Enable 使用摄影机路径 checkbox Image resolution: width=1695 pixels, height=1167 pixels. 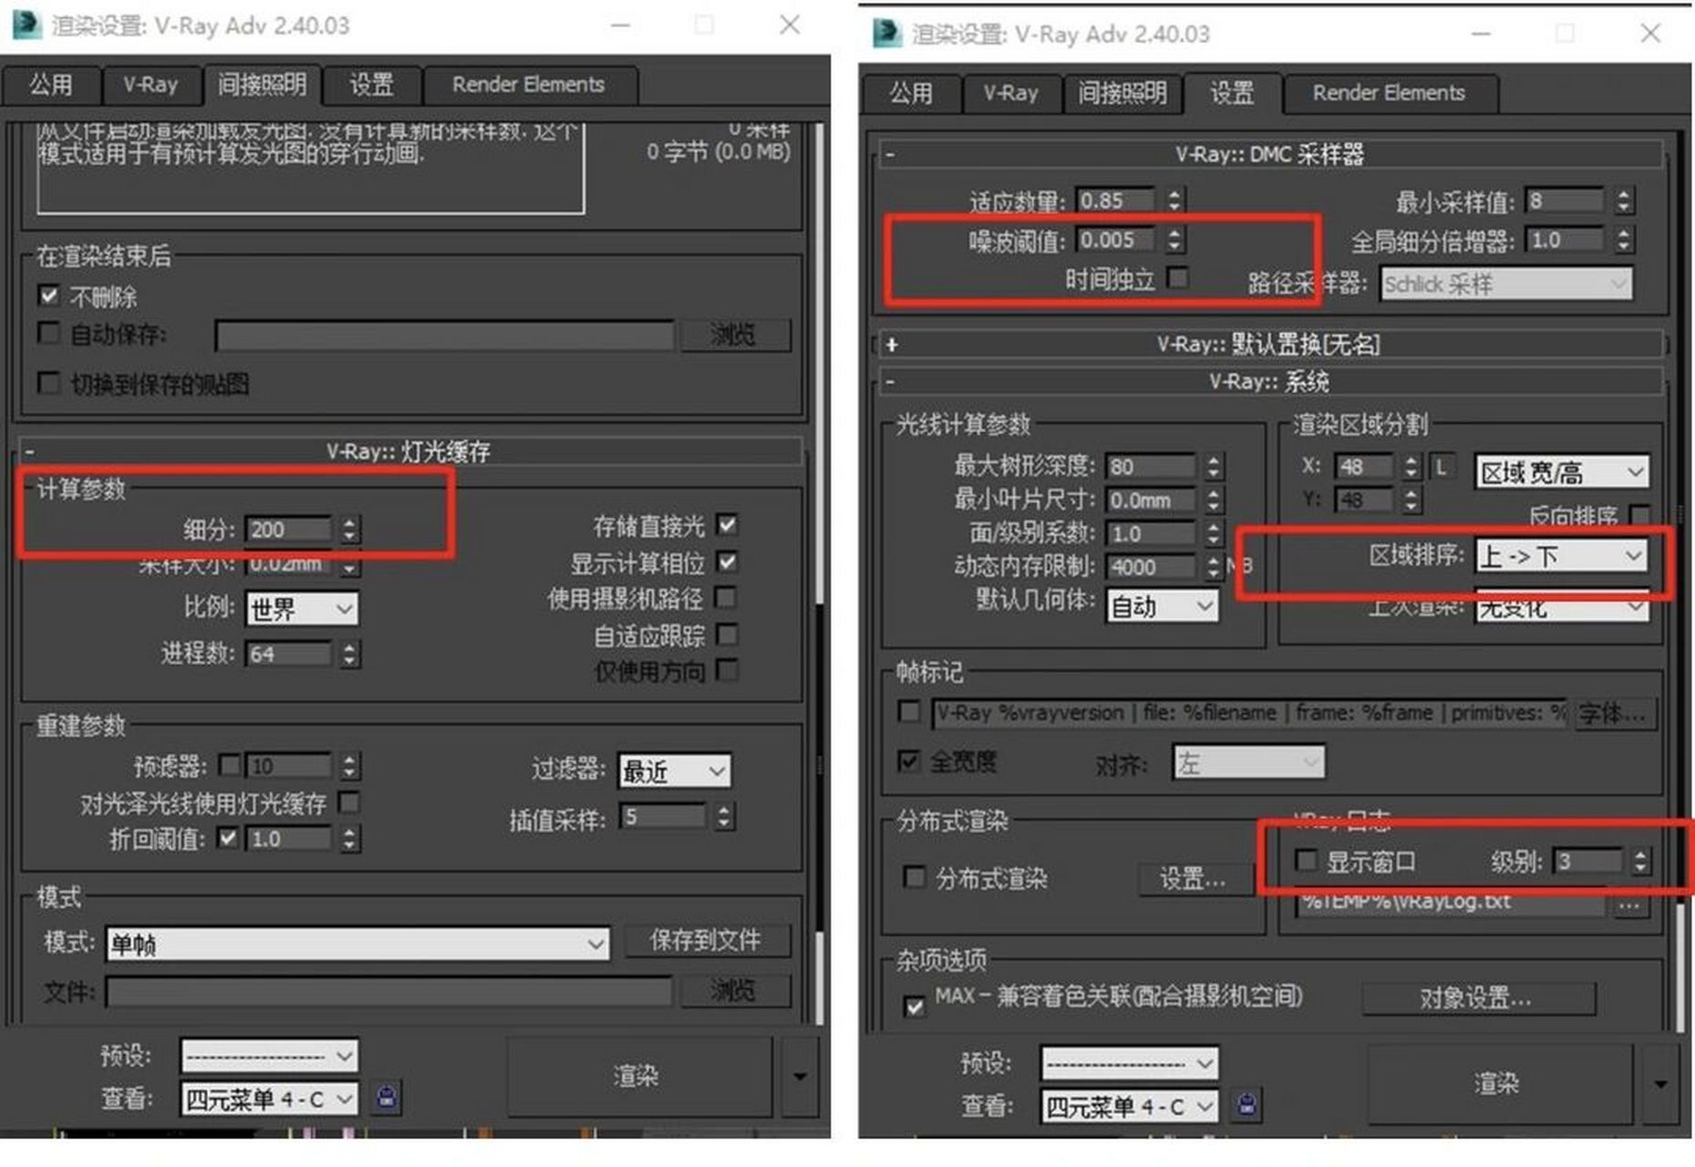pos(727,598)
